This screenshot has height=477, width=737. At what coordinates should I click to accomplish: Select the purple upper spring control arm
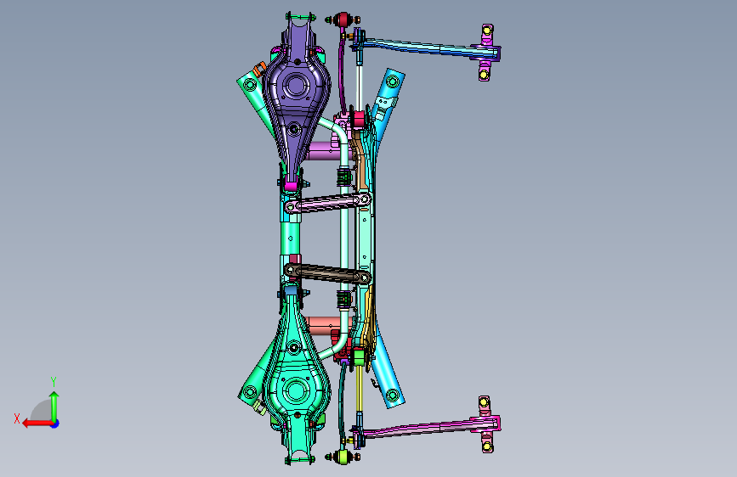[x=296, y=98]
